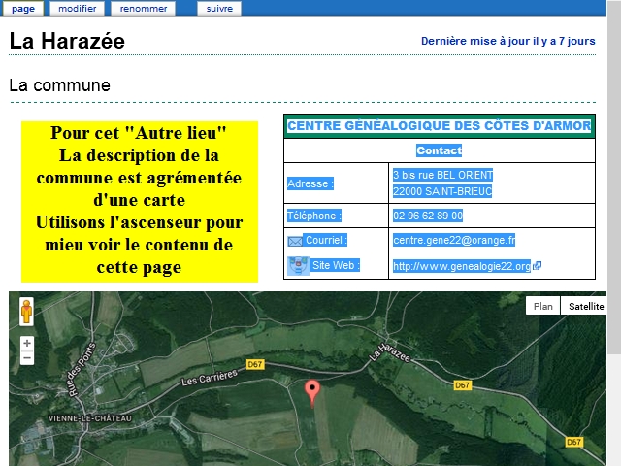Zoom out on the map
The image size is (621, 466).
[x=26, y=358]
